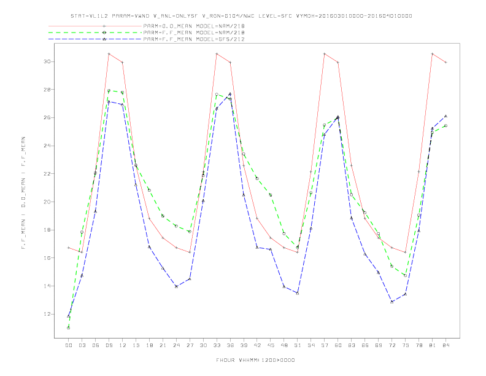Click x-axis forecast hour label 30

click(203, 345)
